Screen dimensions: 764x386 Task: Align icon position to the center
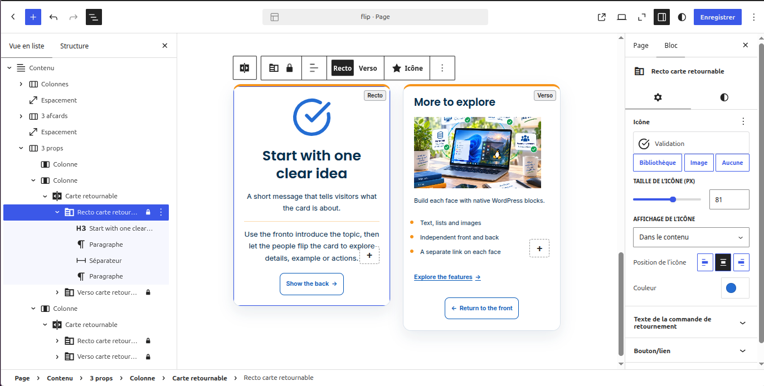tap(723, 262)
